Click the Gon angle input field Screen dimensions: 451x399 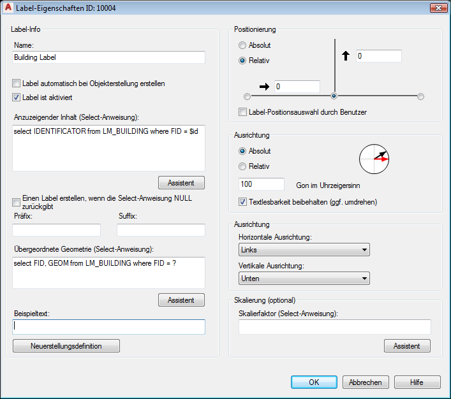(261, 184)
